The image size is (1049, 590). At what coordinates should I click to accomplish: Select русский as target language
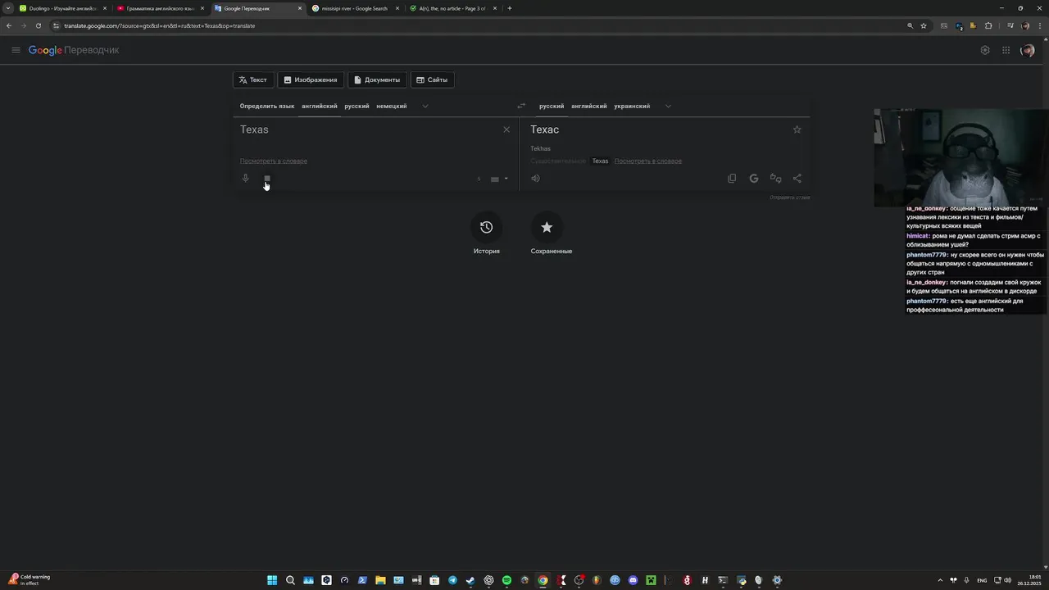click(552, 106)
